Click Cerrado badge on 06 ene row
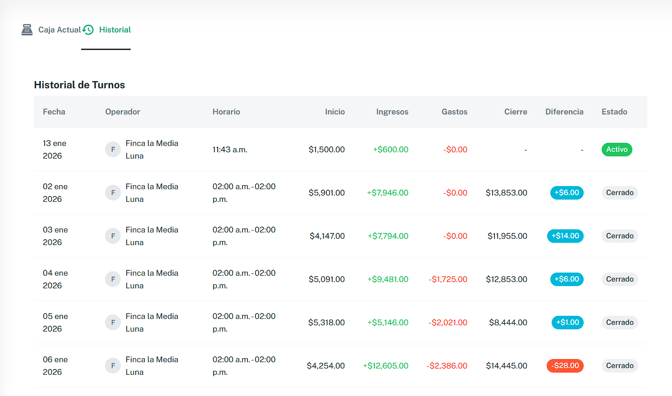Viewport: 672px width, 396px height. pos(619,366)
